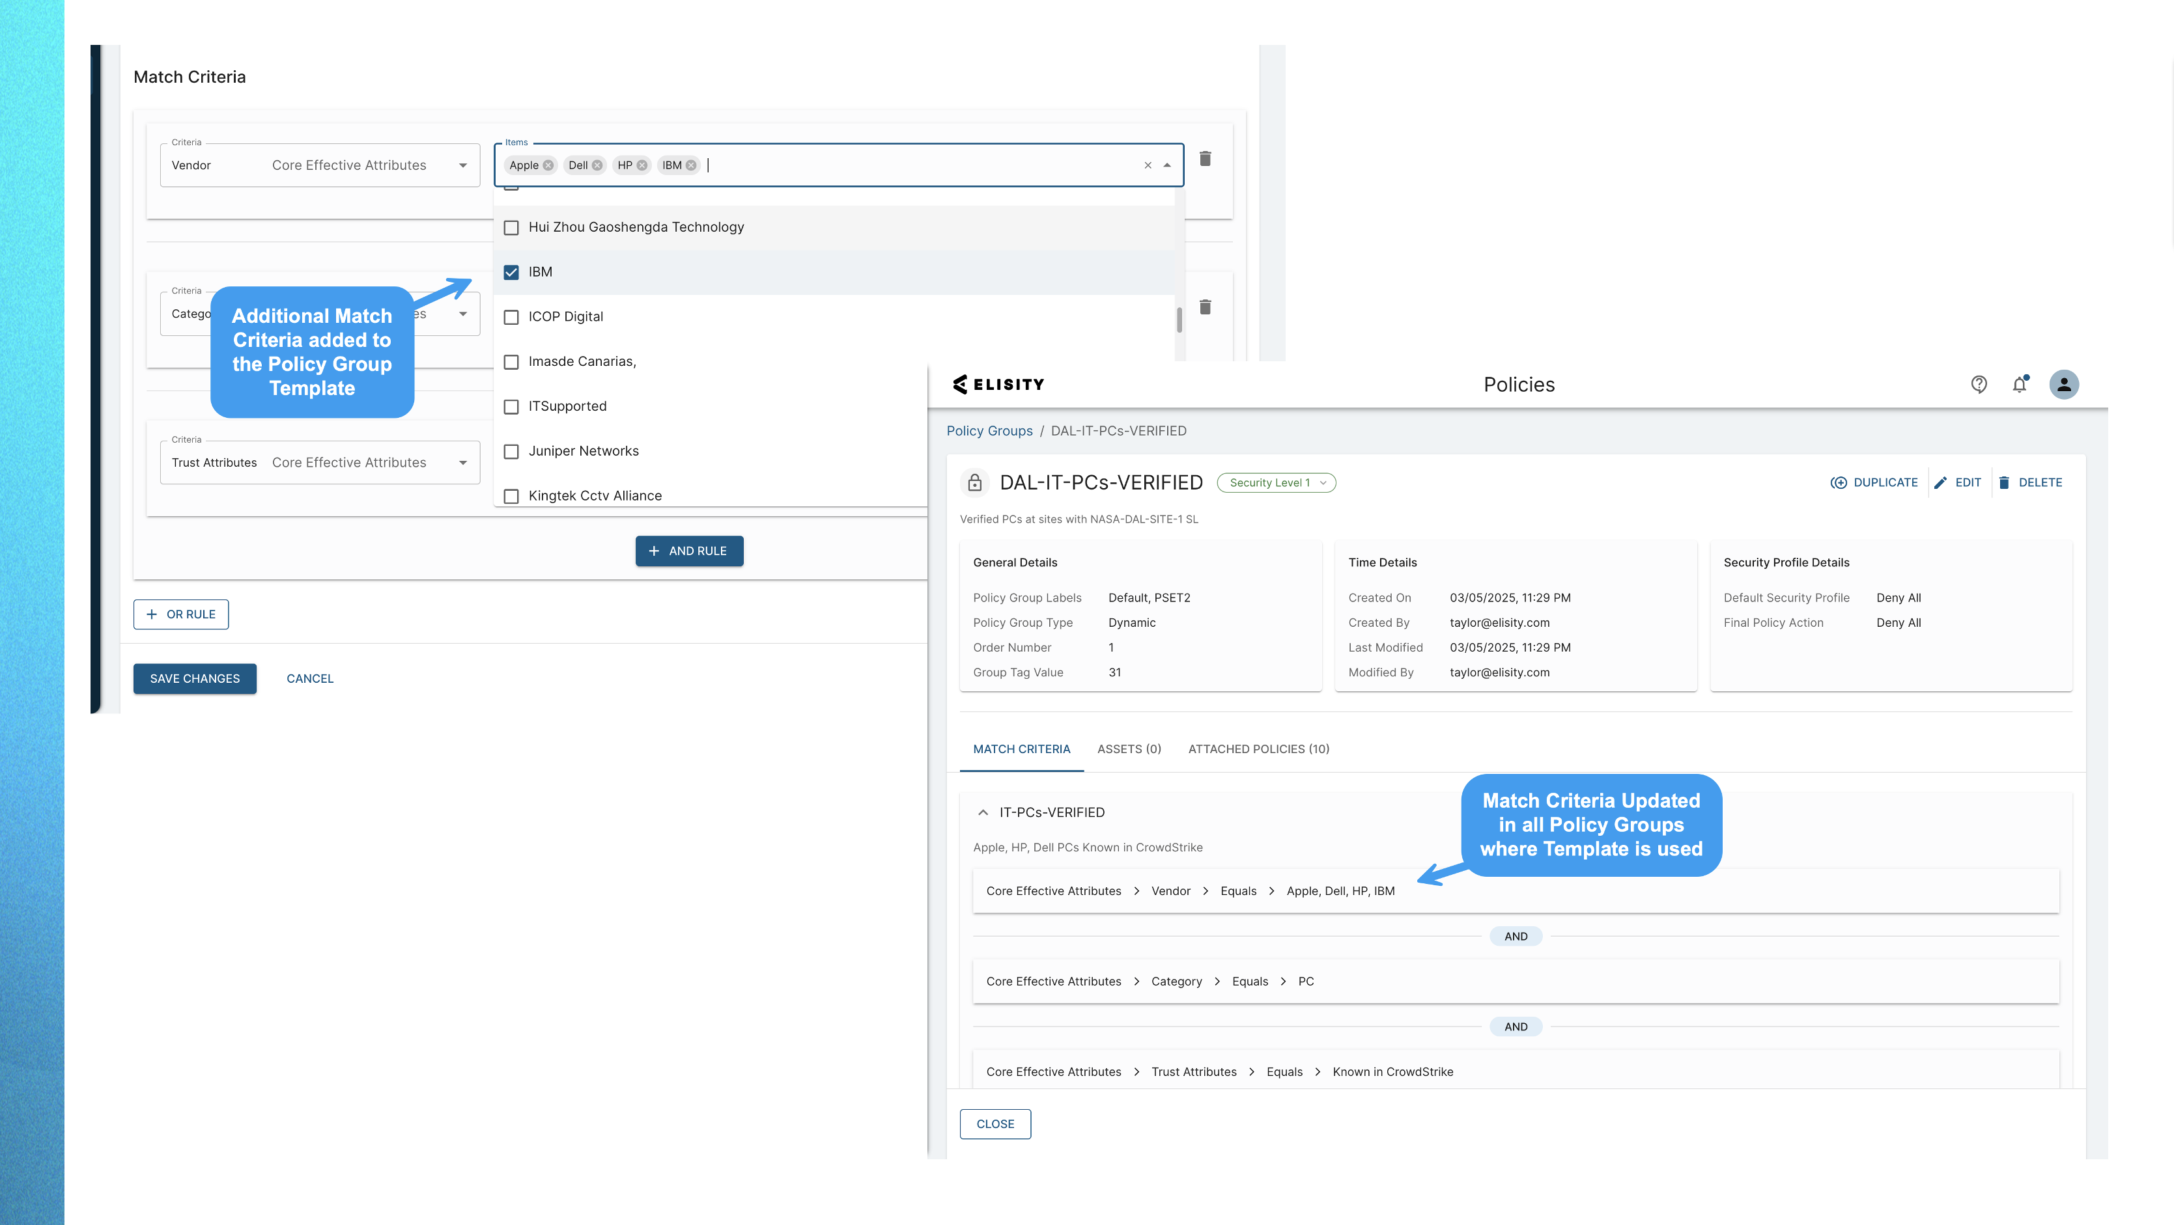Switch to the ATTACHED POLICIES (10) tab
2174x1225 pixels.
click(1258, 749)
